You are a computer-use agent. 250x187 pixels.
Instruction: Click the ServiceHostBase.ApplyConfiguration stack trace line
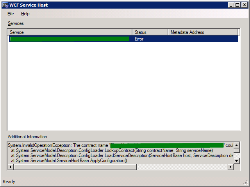(69, 161)
